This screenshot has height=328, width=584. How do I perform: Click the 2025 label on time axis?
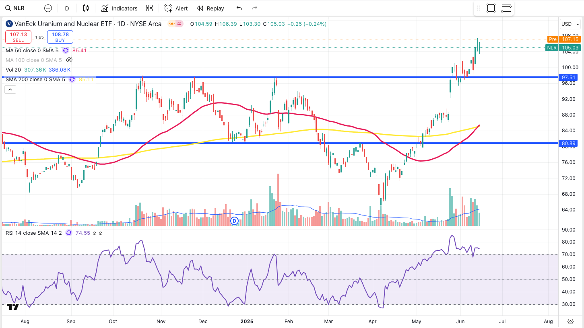coord(246,321)
